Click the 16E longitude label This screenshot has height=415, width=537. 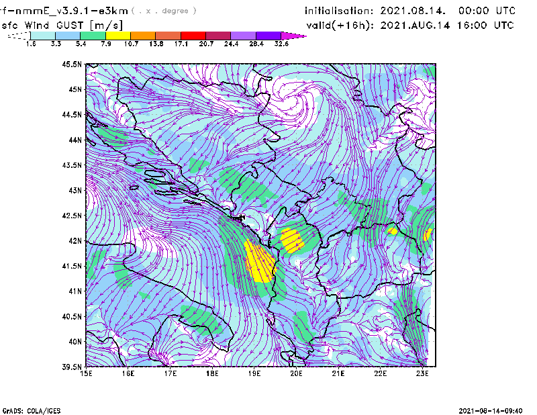128,373
